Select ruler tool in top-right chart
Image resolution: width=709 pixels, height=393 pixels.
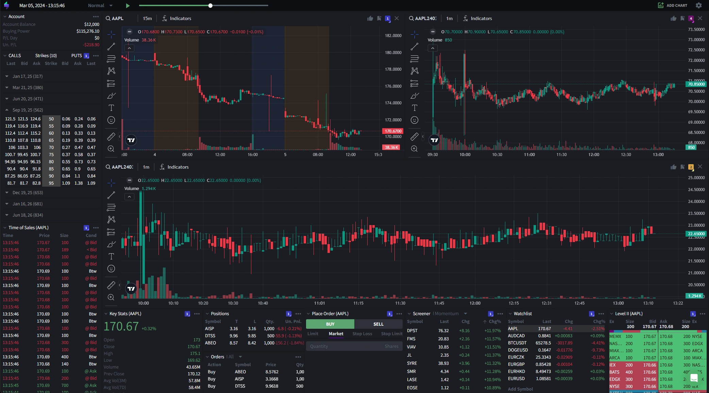tap(415, 136)
